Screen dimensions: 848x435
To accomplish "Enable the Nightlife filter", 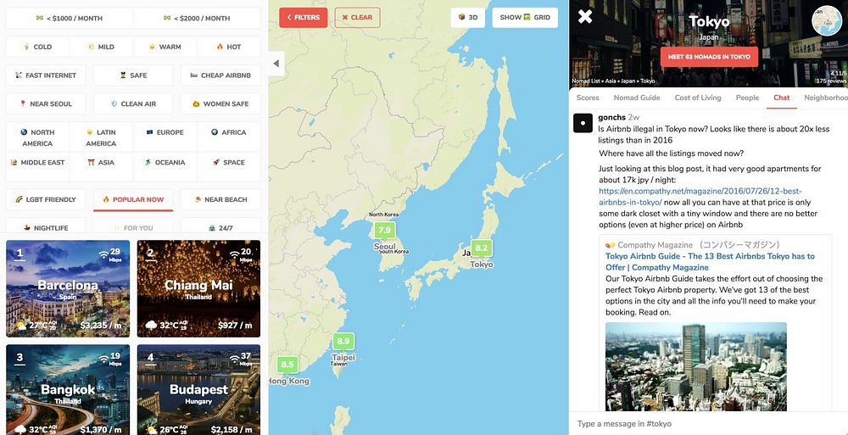I will 46,226.
